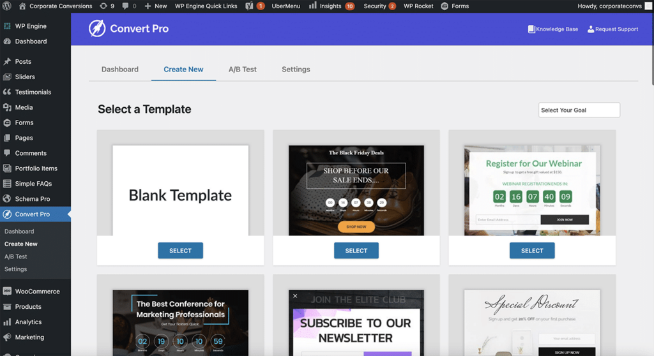654x356 pixels.
Task: Switch to the A/B Test tab
Action: 242,69
